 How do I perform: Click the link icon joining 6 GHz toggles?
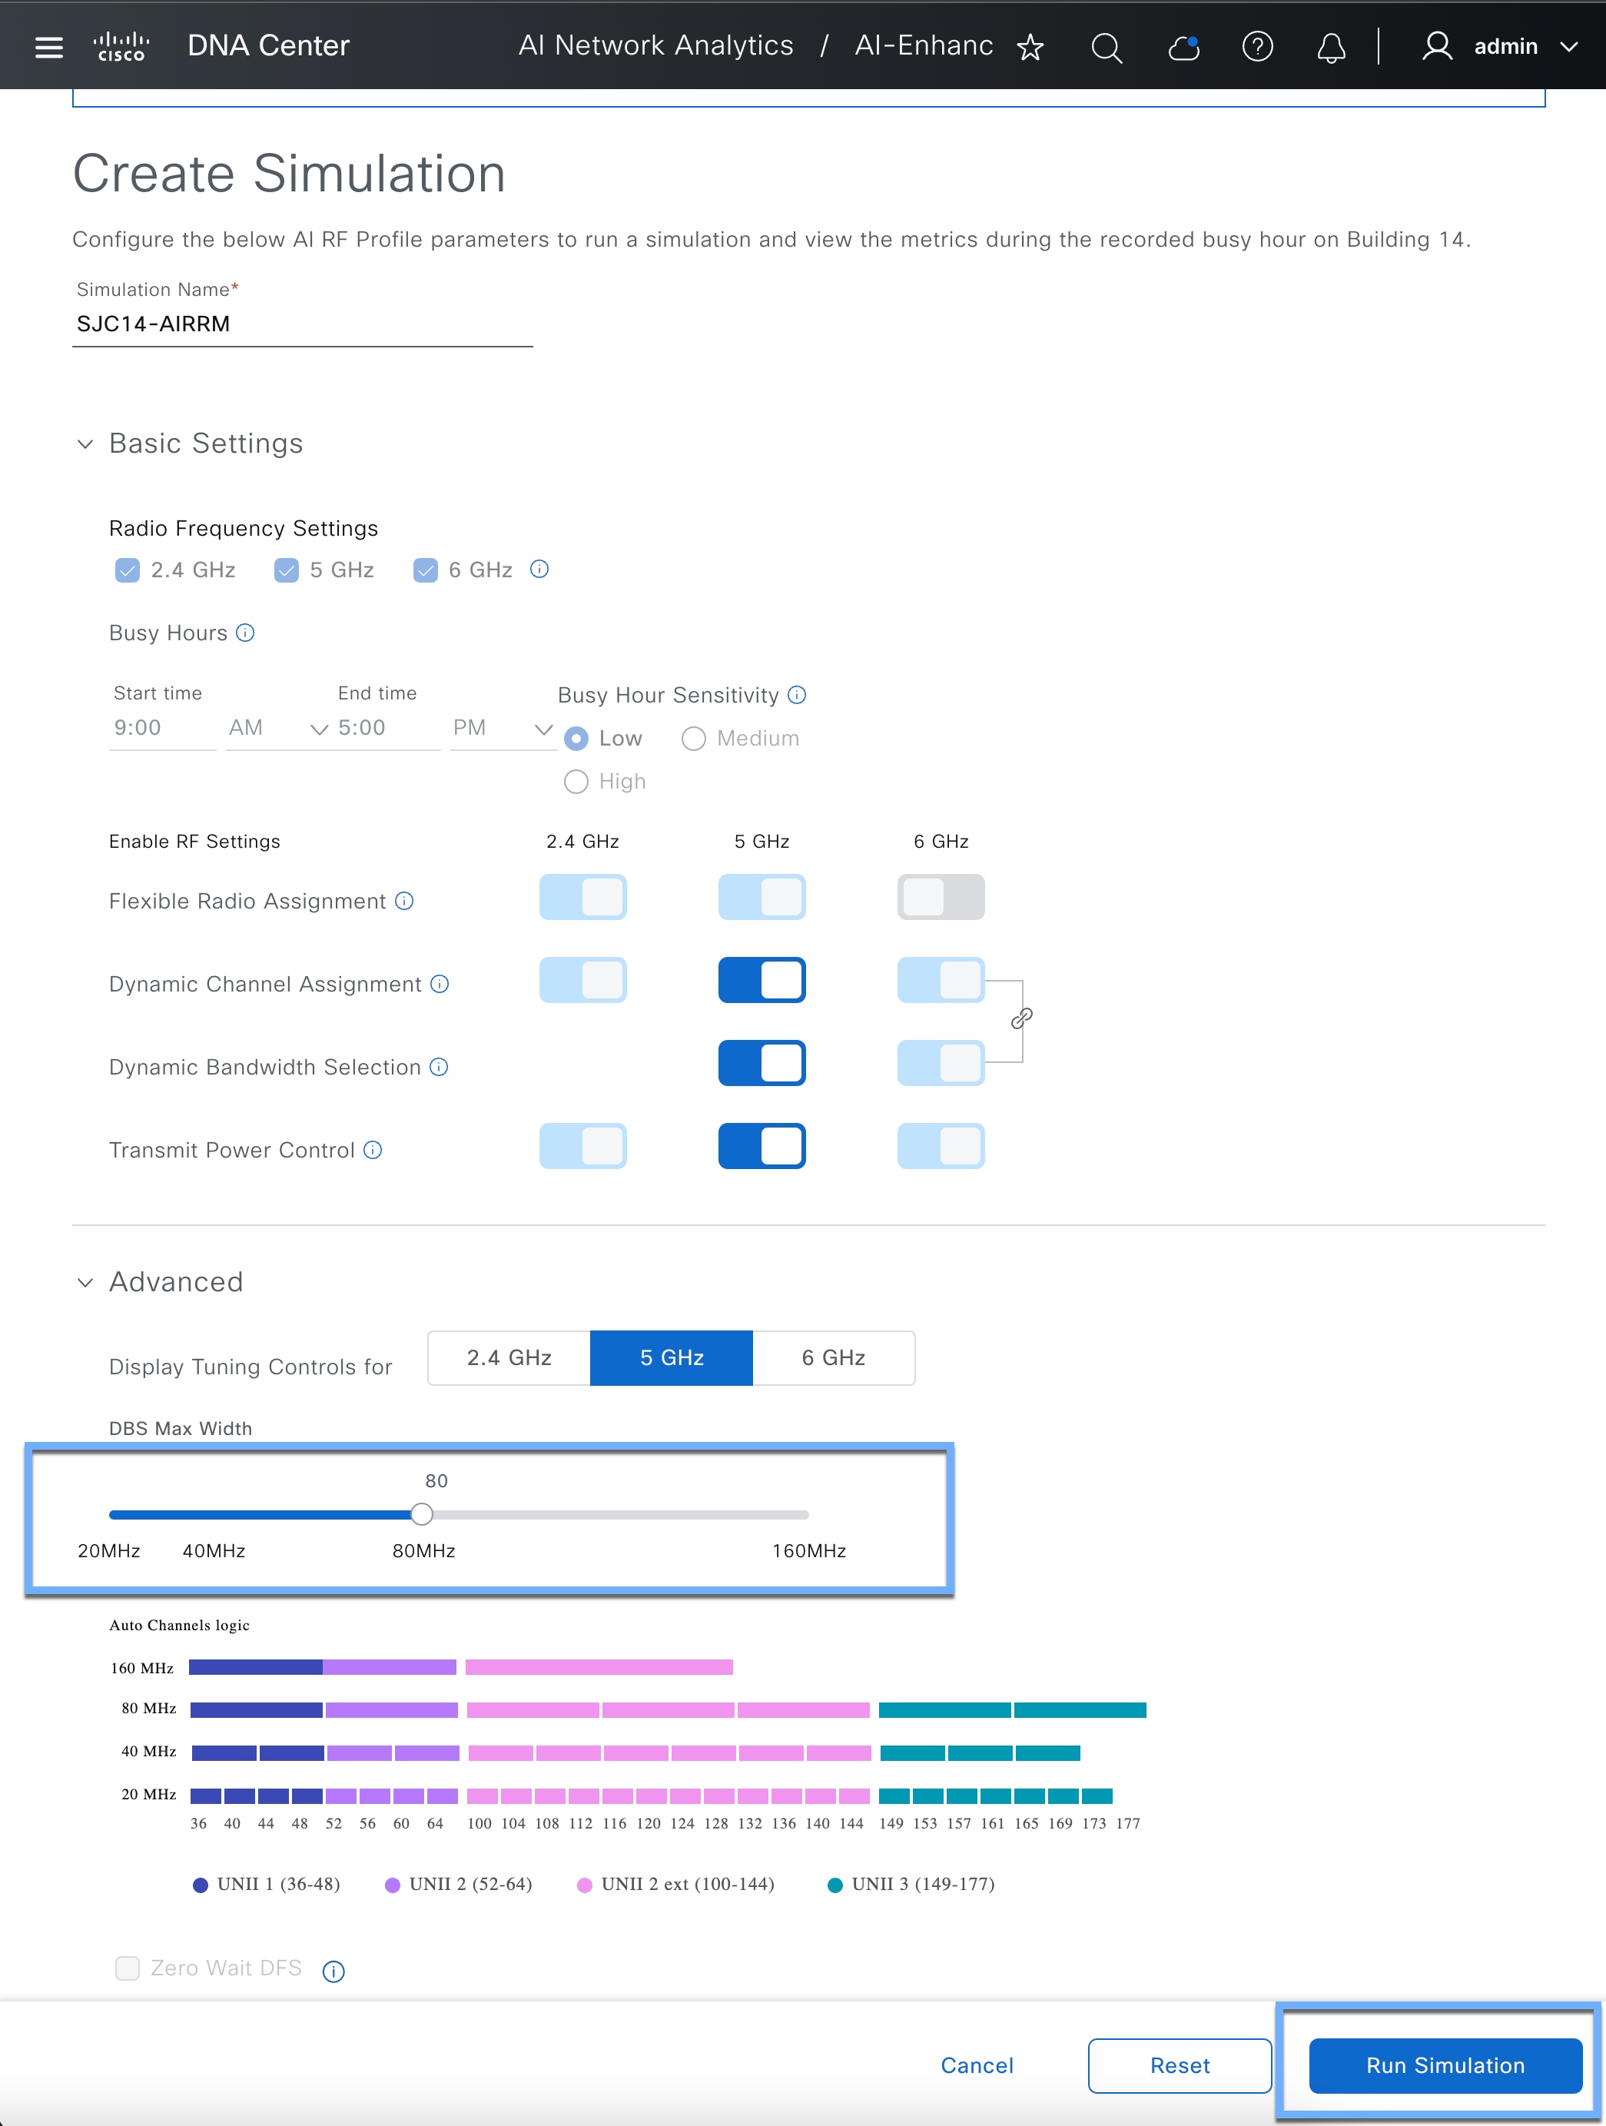(x=1022, y=1018)
